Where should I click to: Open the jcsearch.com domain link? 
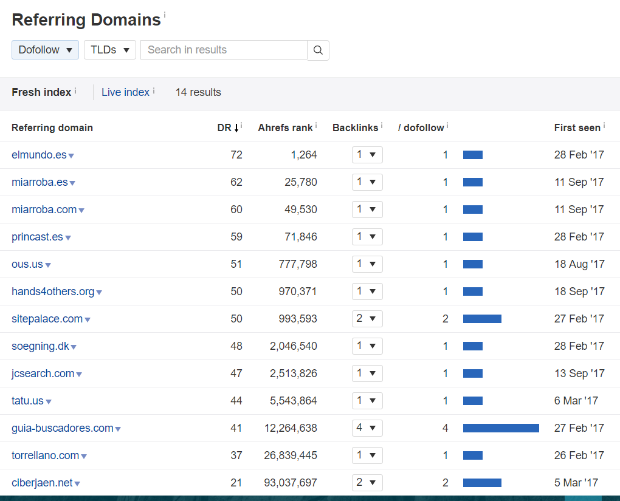(x=43, y=373)
